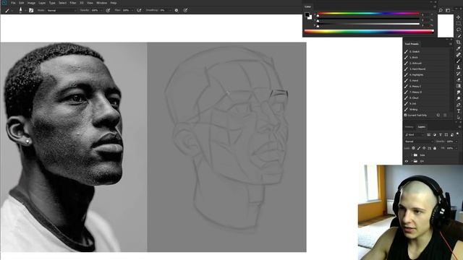Open layer filter Kind dropdown
Screen dimensions: 463x260
point(415,135)
